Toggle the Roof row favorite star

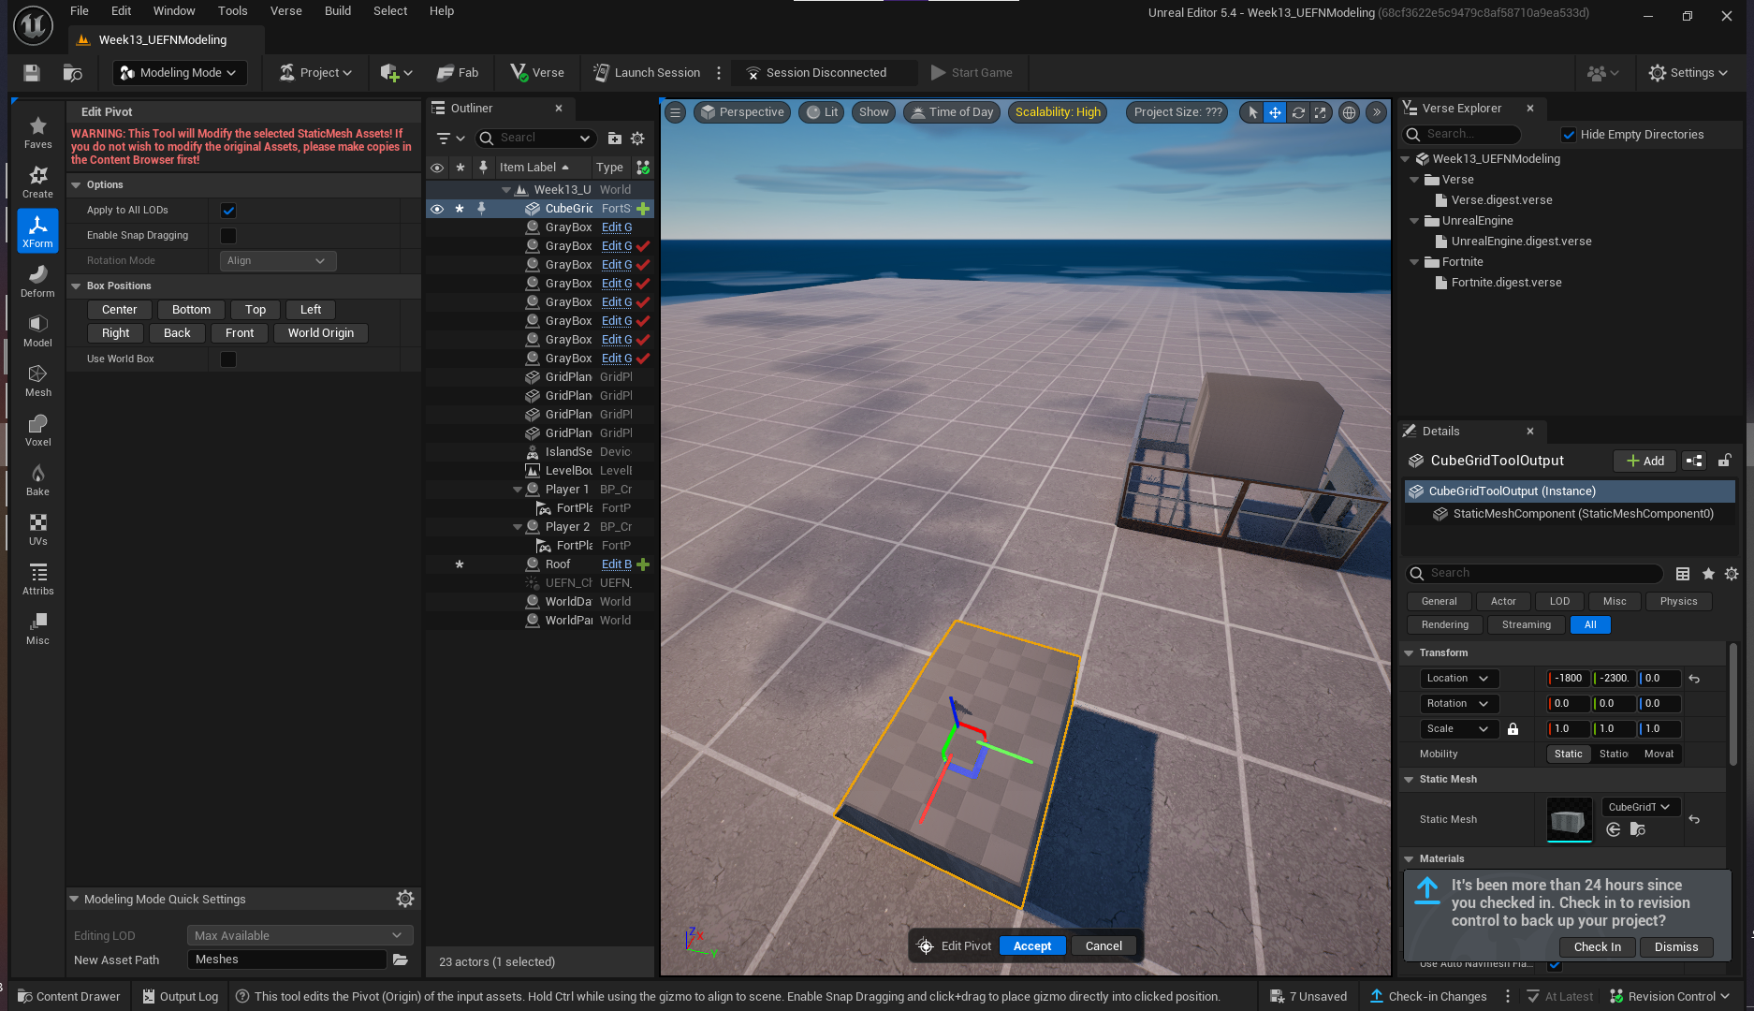click(x=460, y=564)
